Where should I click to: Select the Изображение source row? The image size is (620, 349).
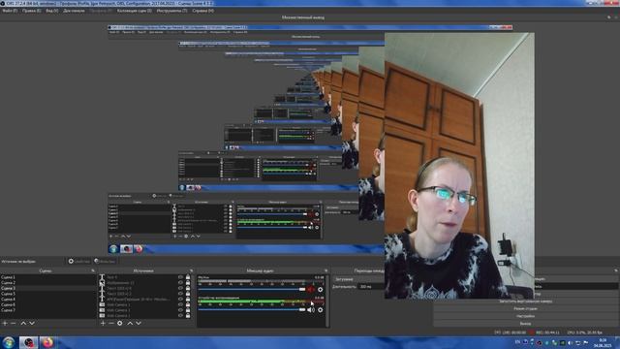tap(144, 283)
